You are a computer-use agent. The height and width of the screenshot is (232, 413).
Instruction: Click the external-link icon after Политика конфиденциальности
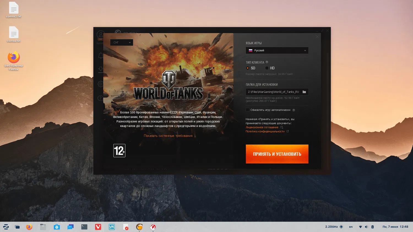[288, 131]
